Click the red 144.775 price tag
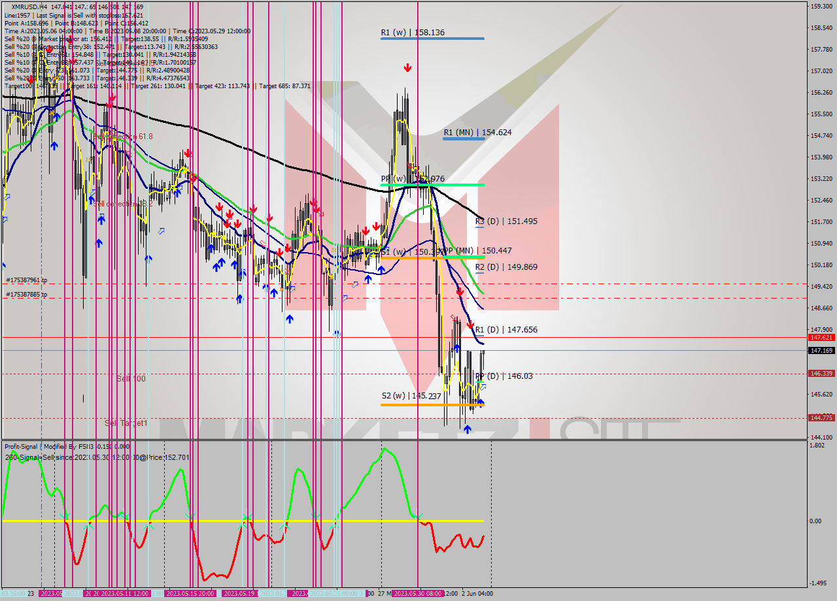 tap(821, 418)
